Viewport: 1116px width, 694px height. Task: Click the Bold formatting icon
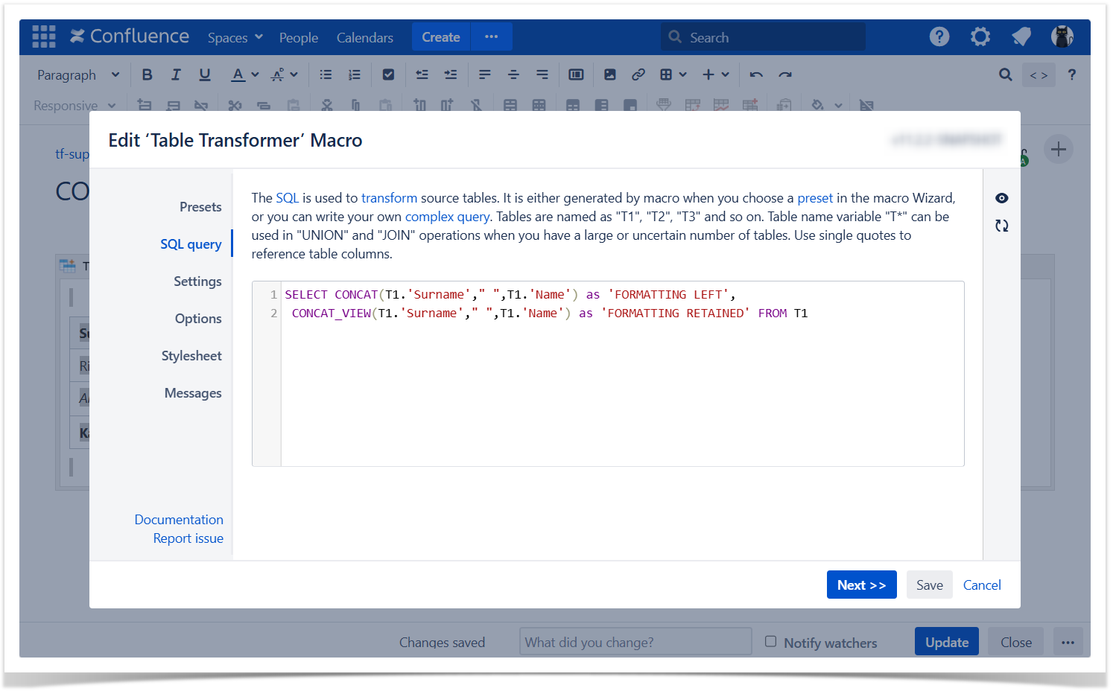click(x=147, y=74)
